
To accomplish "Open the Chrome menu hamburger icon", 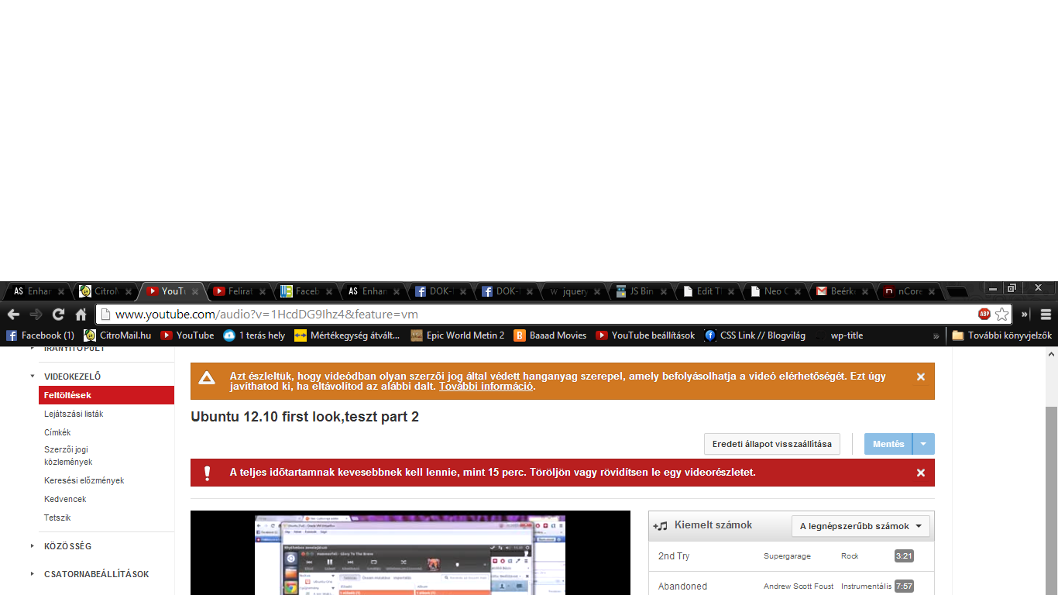I will (x=1046, y=315).
